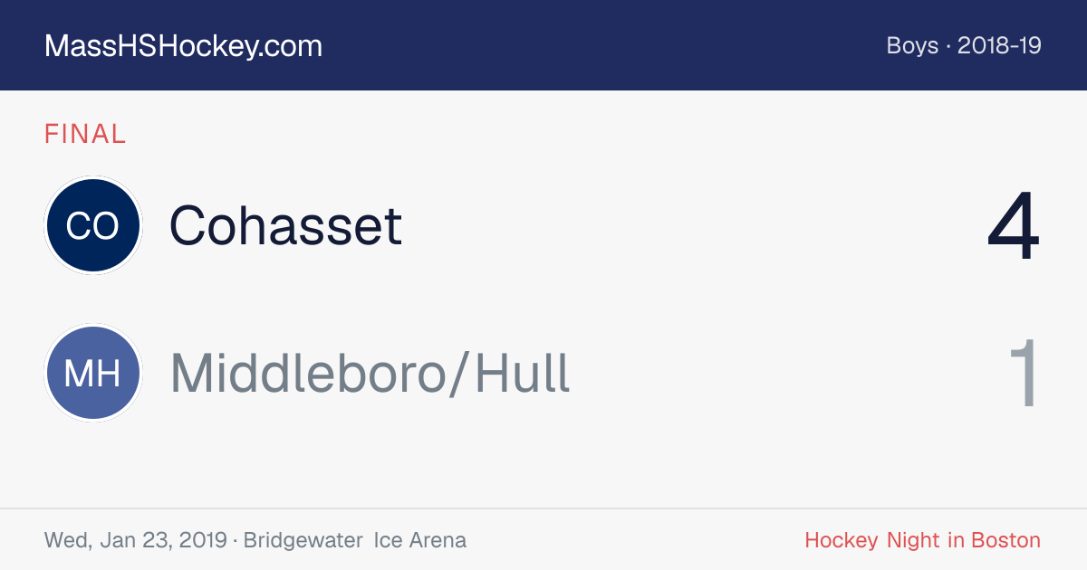1087x570 pixels.
Task: Click Middleboro/Hull's score of 1
Action: (x=1024, y=374)
